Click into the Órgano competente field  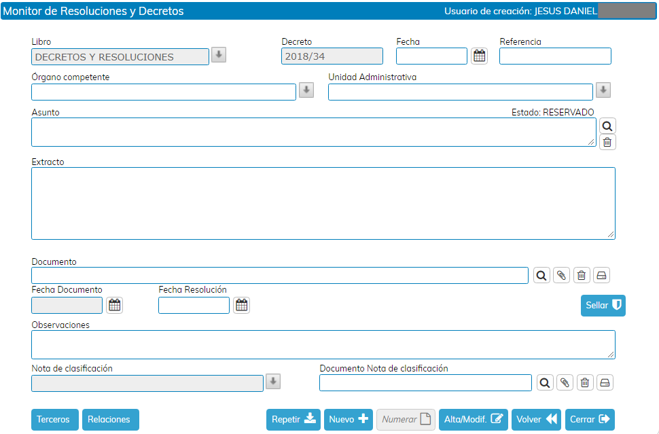pyautogui.click(x=164, y=92)
